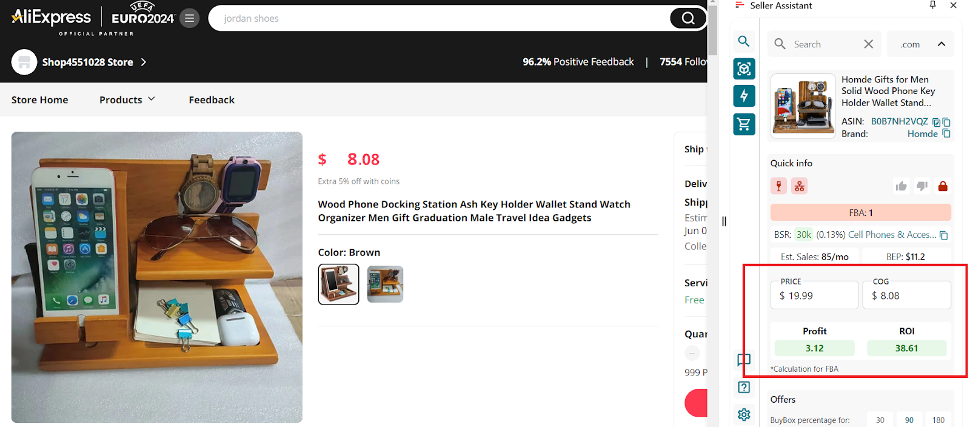Screen dimensions: 970x427
Task: Toggle thumbs up on this product
Action: (901, 186)
